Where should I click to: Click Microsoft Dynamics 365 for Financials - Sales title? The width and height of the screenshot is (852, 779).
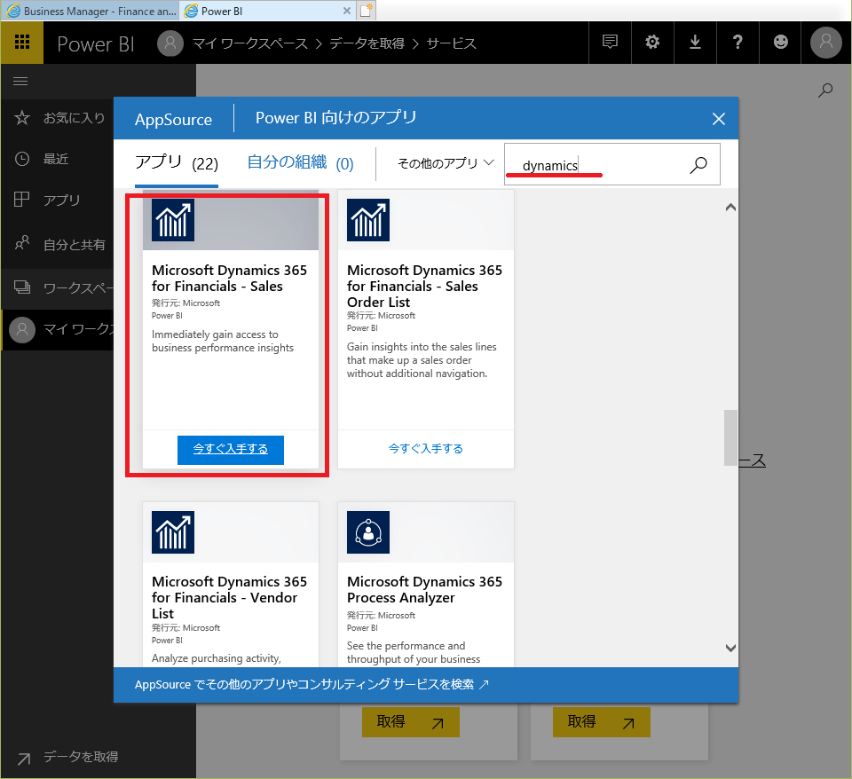point(229,278)
